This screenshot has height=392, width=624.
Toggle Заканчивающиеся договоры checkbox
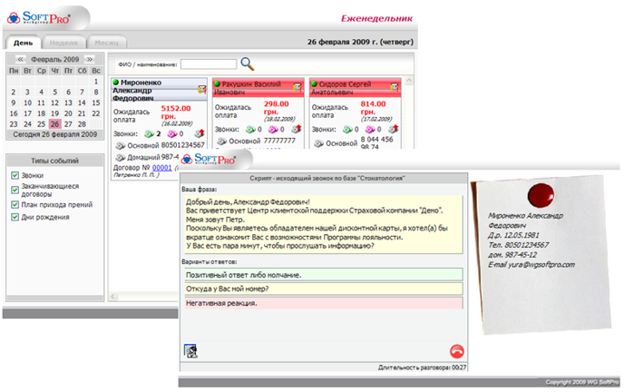[14, 189]
